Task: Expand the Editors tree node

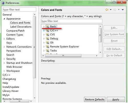Action: pos(4,39)
